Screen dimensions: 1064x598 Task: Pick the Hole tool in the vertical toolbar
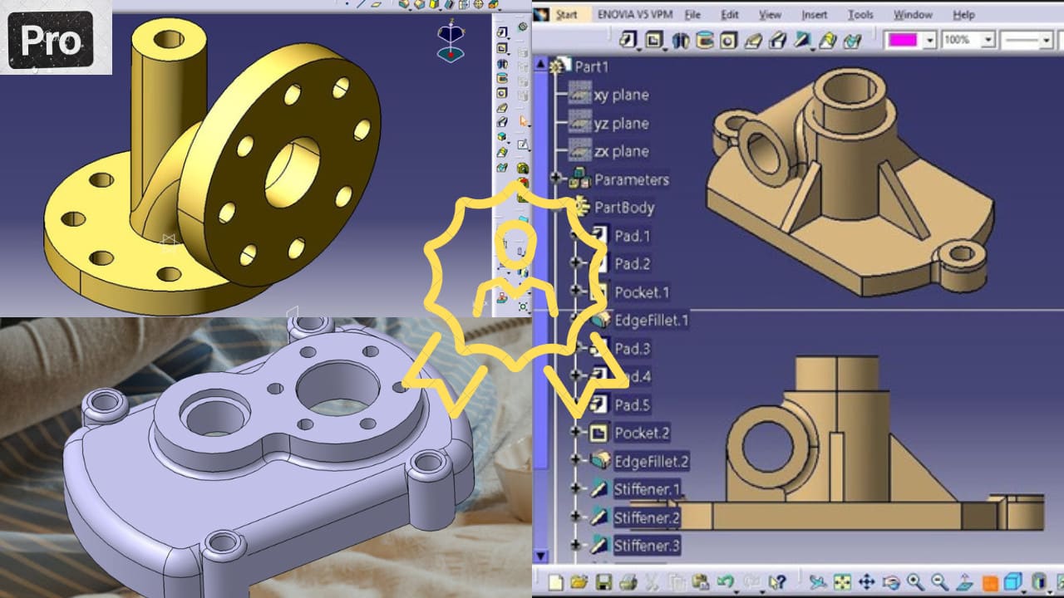click(x=502, y=92)
